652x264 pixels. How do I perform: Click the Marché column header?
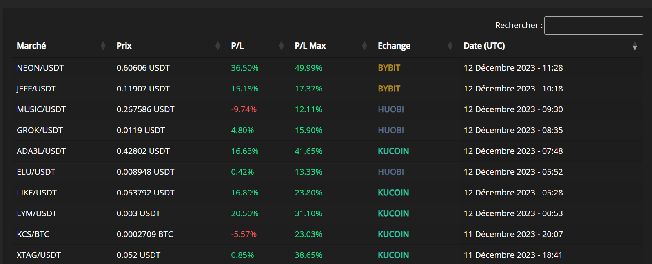coord(31,46)
